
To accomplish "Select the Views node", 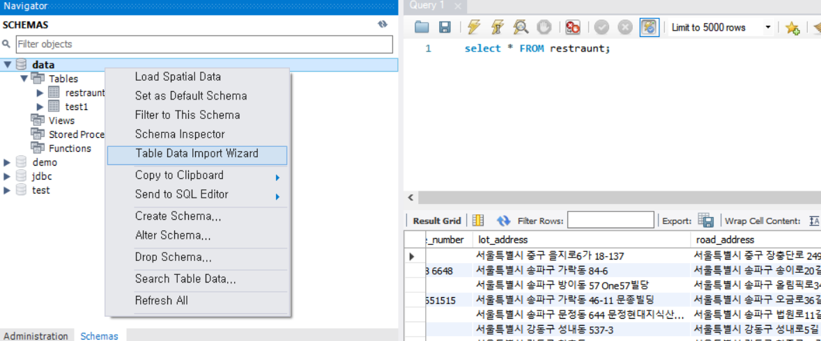I will tap(61, 120).
